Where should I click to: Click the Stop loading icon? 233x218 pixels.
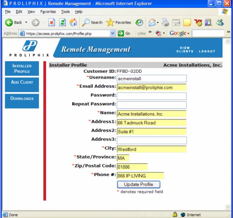[52, 22]
